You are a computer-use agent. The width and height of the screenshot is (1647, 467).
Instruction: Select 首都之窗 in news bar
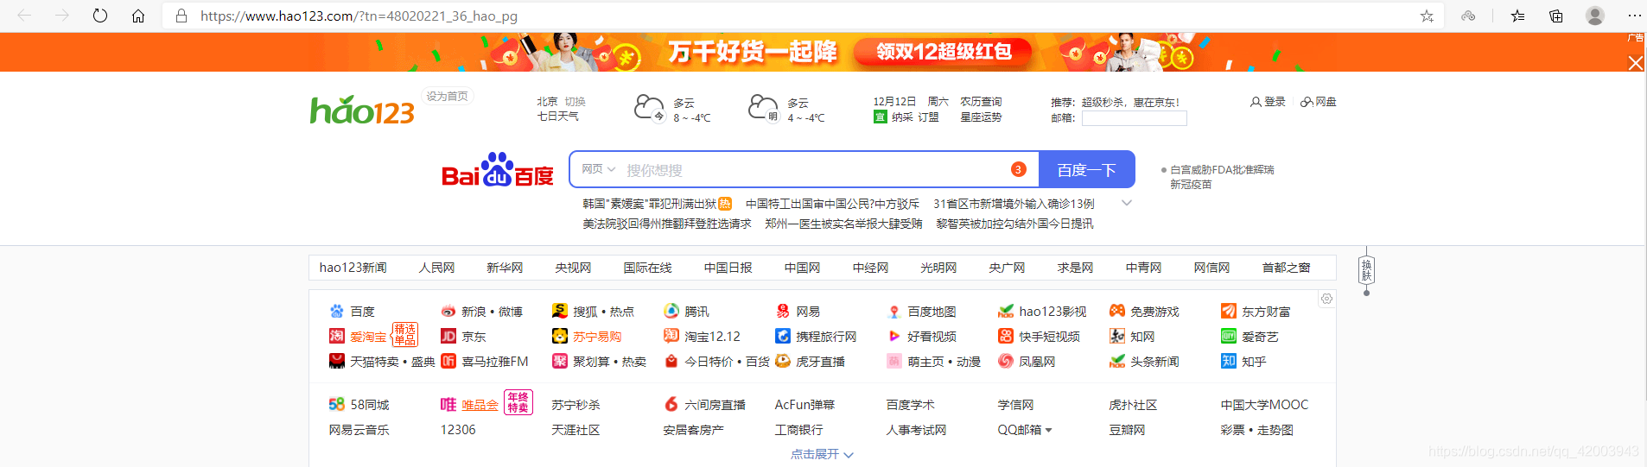(1286, 268)
